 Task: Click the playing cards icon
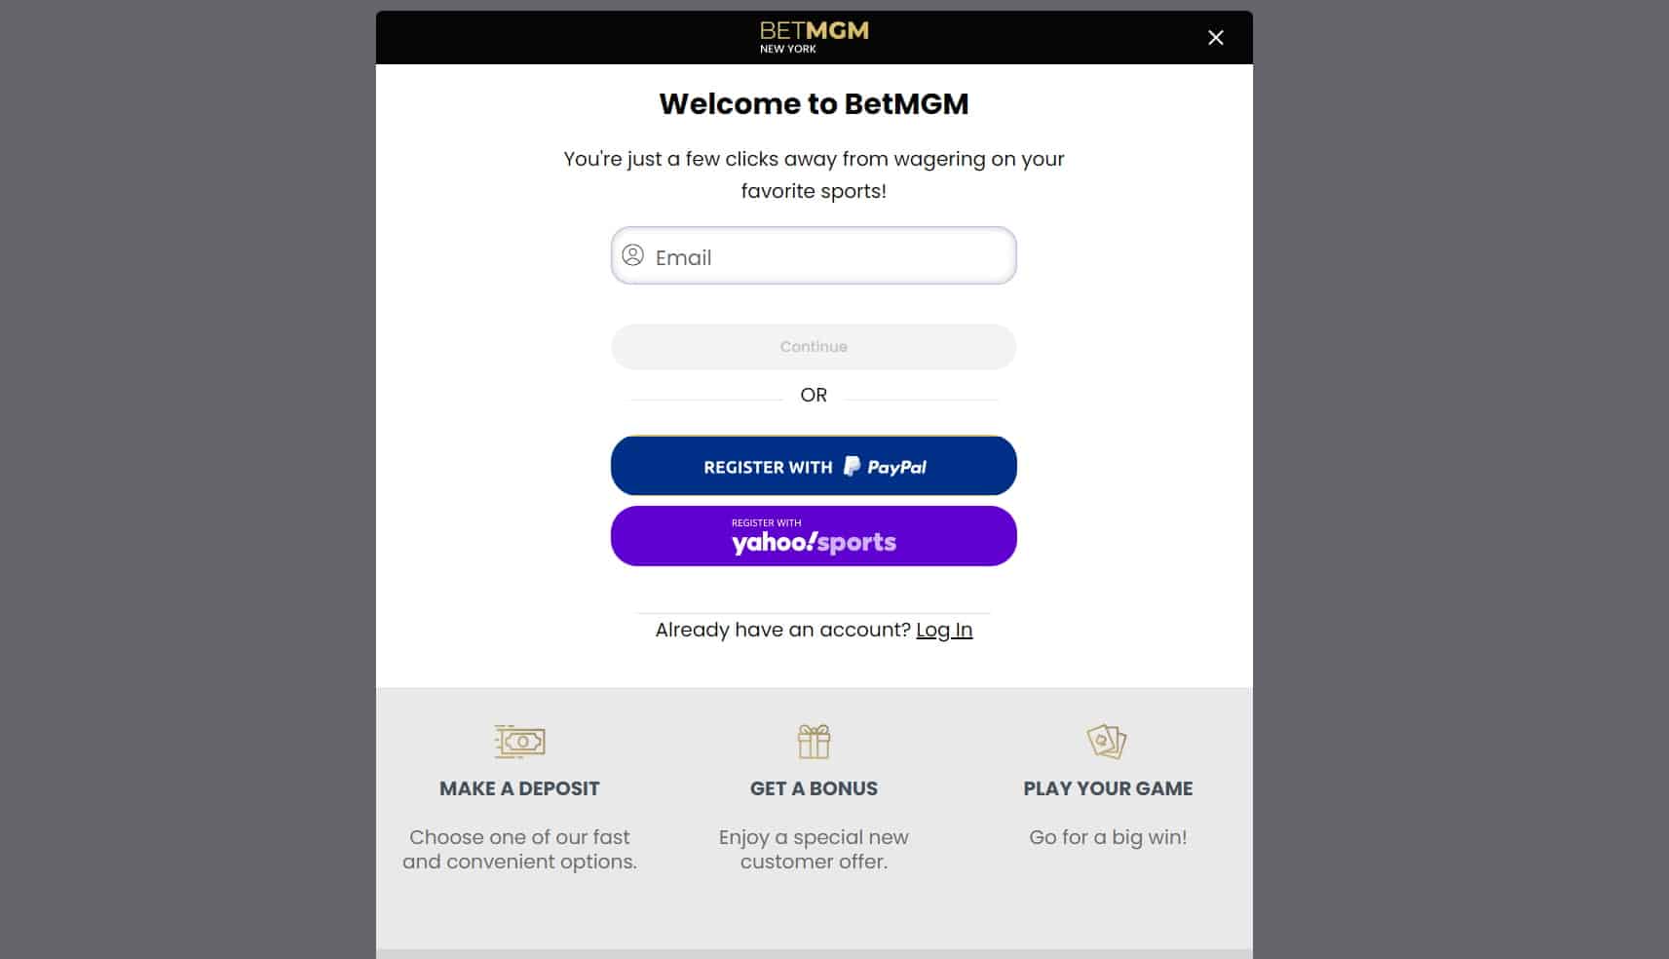[1107, 742]
